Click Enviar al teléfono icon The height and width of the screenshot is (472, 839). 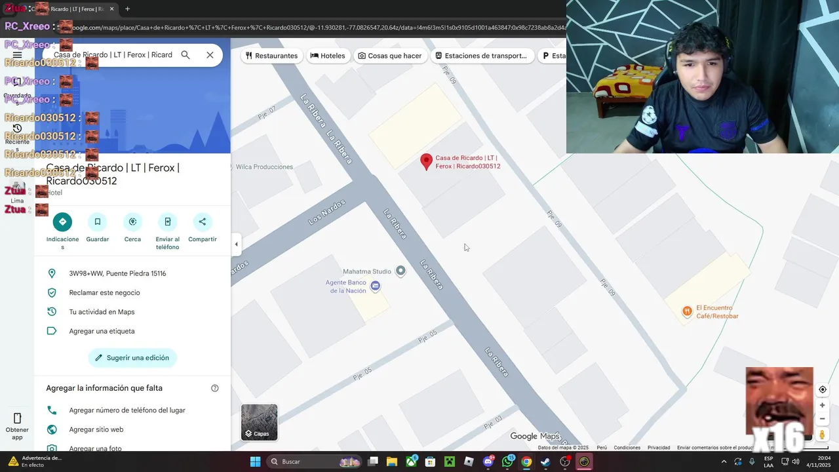(167, 222)
